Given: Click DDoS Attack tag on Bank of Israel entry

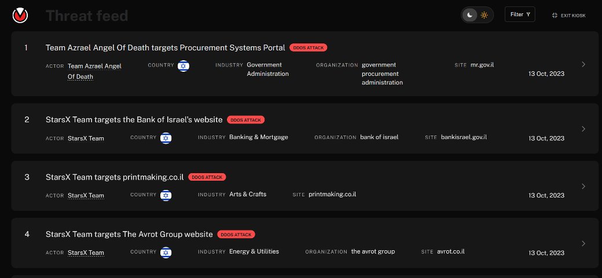Looking at the screenshot, I should pos(245,120).
